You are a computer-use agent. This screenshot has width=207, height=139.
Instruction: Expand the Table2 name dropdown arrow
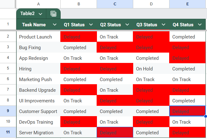pyautogui.click(x=40, y=14)
